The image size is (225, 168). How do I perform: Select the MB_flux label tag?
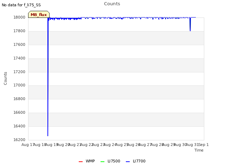click(x=39, y=14)
